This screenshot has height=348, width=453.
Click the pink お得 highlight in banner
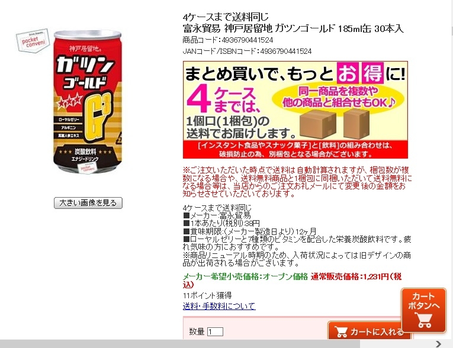point(360,73)
